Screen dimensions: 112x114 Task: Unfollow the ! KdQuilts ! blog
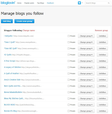[x=102, y=36]
